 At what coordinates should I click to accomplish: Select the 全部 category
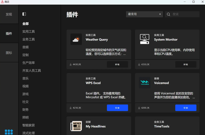pos(26,24)
